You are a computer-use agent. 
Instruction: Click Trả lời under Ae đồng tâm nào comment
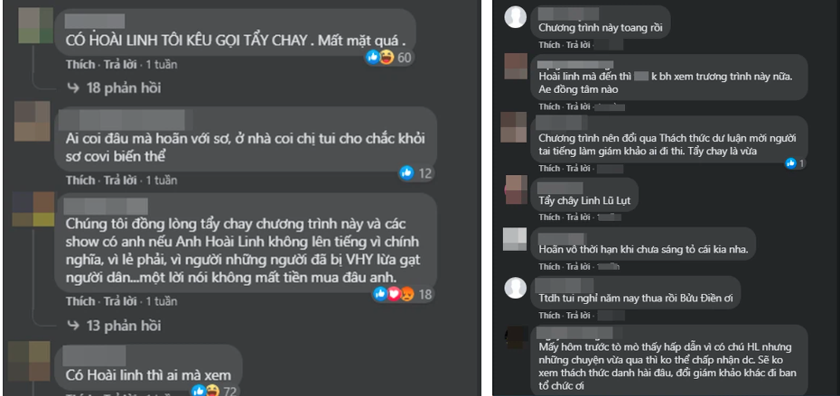579,106
